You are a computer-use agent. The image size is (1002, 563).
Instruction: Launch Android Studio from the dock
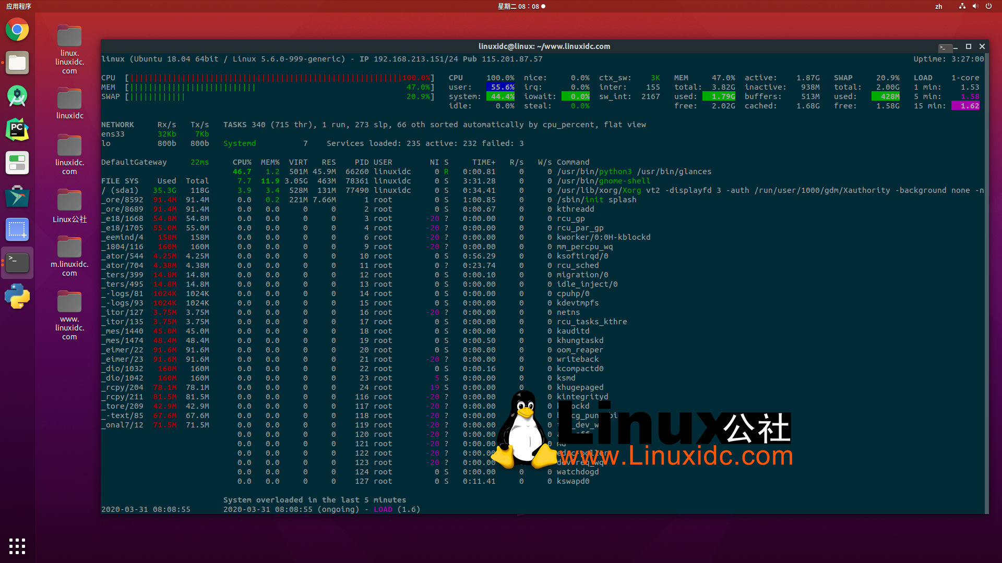(x=17, y=96)
